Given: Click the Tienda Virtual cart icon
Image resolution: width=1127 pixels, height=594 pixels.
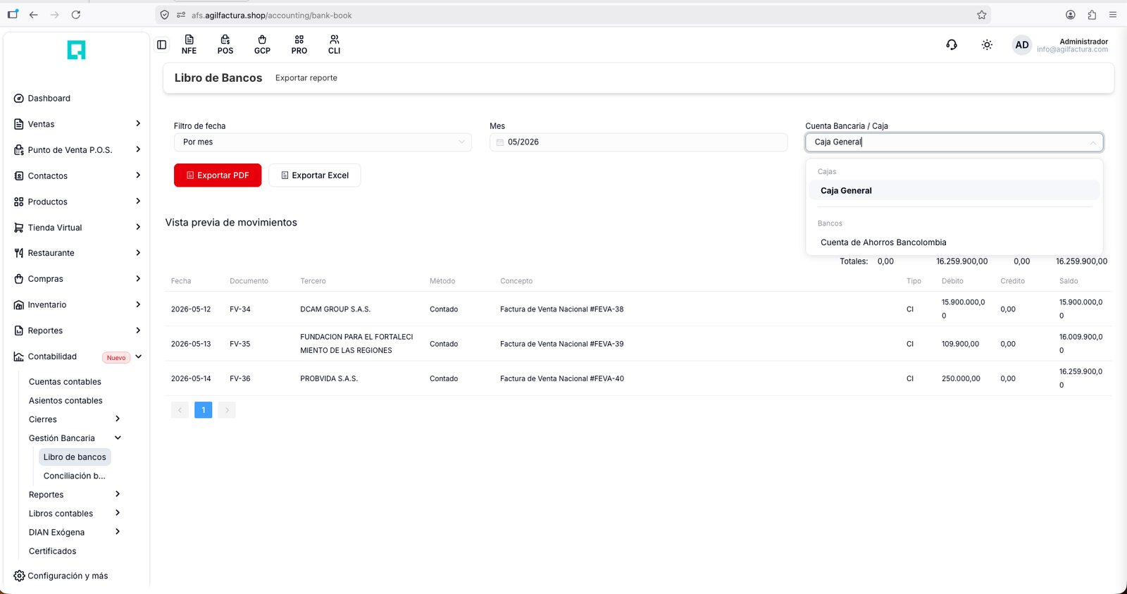Looking at the screenshot, I should pos(19,228).
